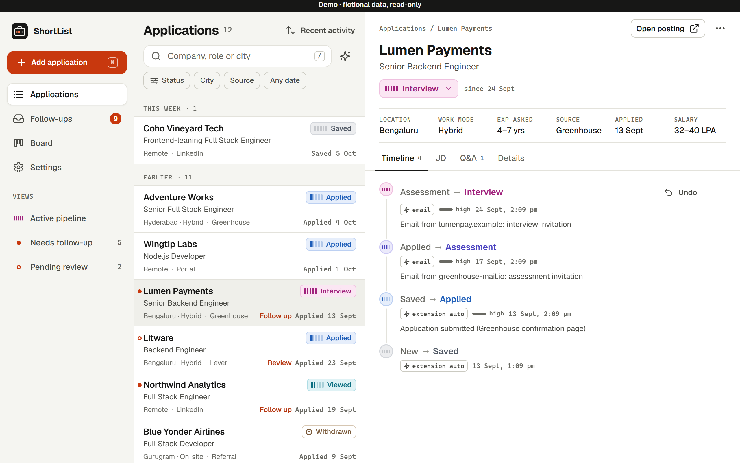Image resolution: width=740 pixels, height=463 pixels.
Task: Select the Northwind Analytics application
Action: coord(249,397)
